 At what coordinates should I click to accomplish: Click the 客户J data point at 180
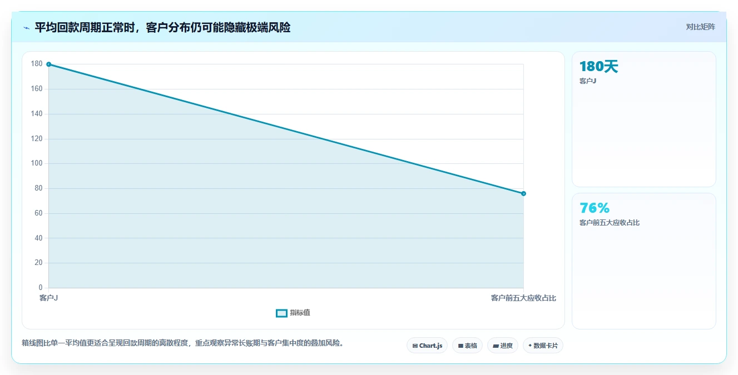coord(49,64)
